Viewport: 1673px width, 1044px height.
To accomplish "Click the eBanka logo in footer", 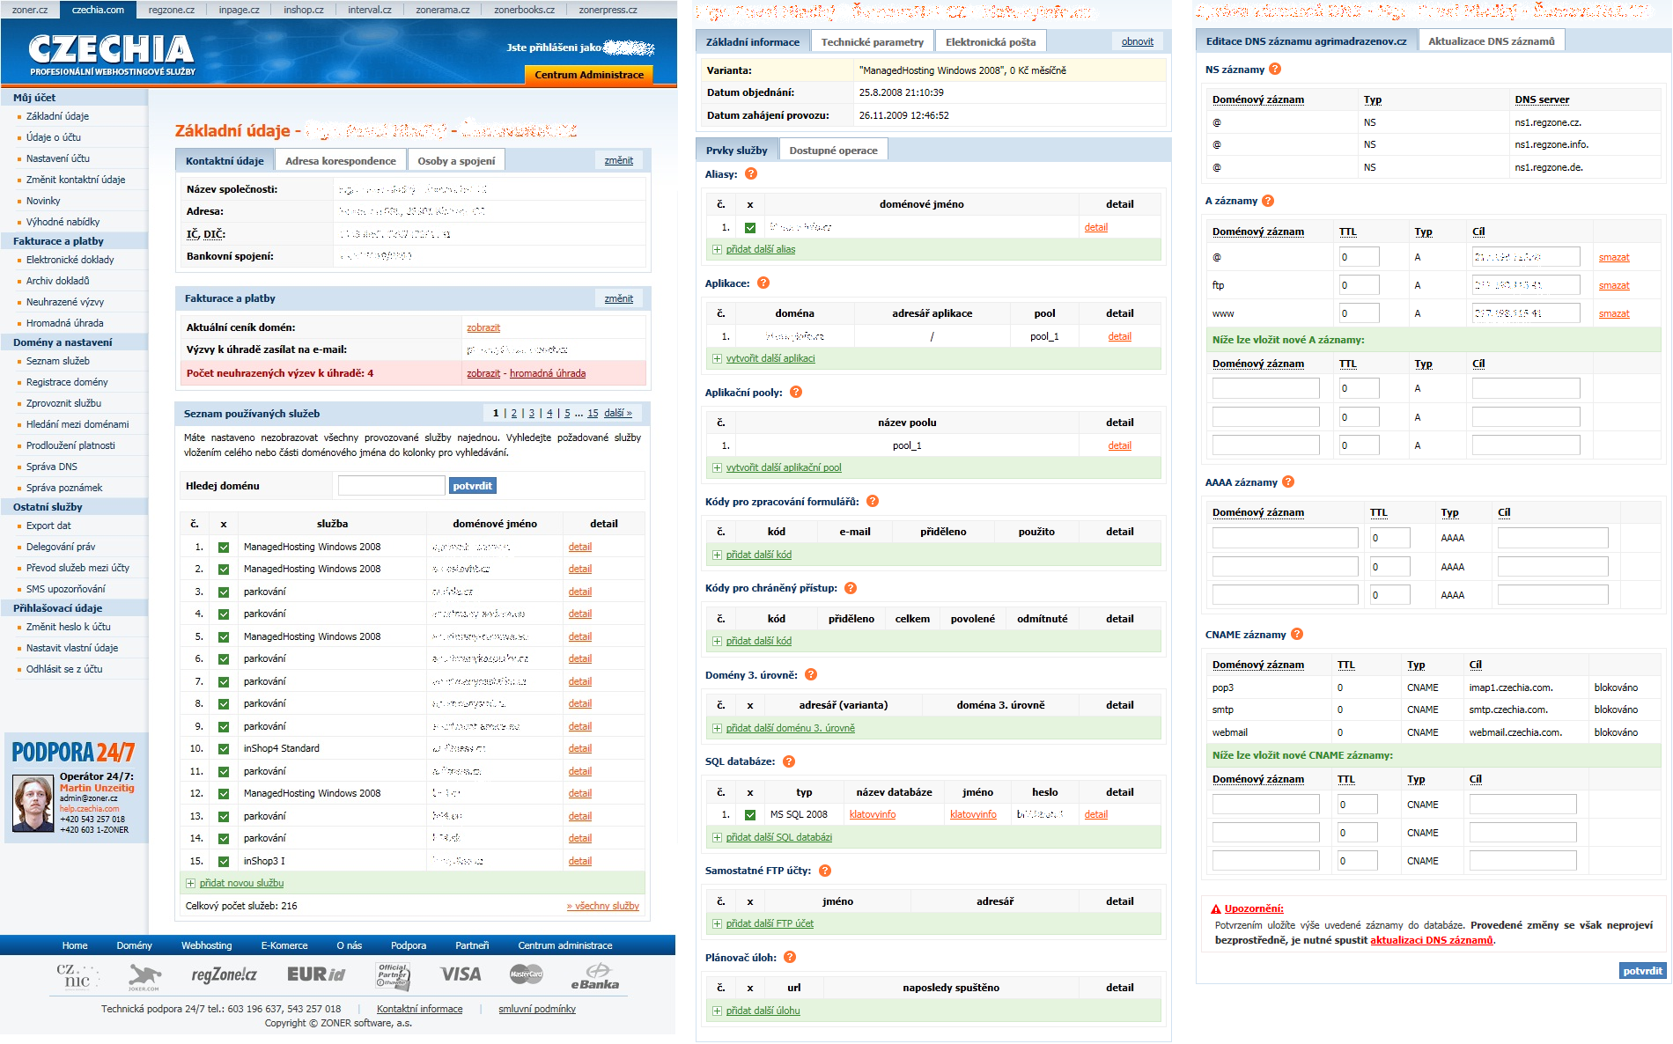I will click(x=595, y=976).
